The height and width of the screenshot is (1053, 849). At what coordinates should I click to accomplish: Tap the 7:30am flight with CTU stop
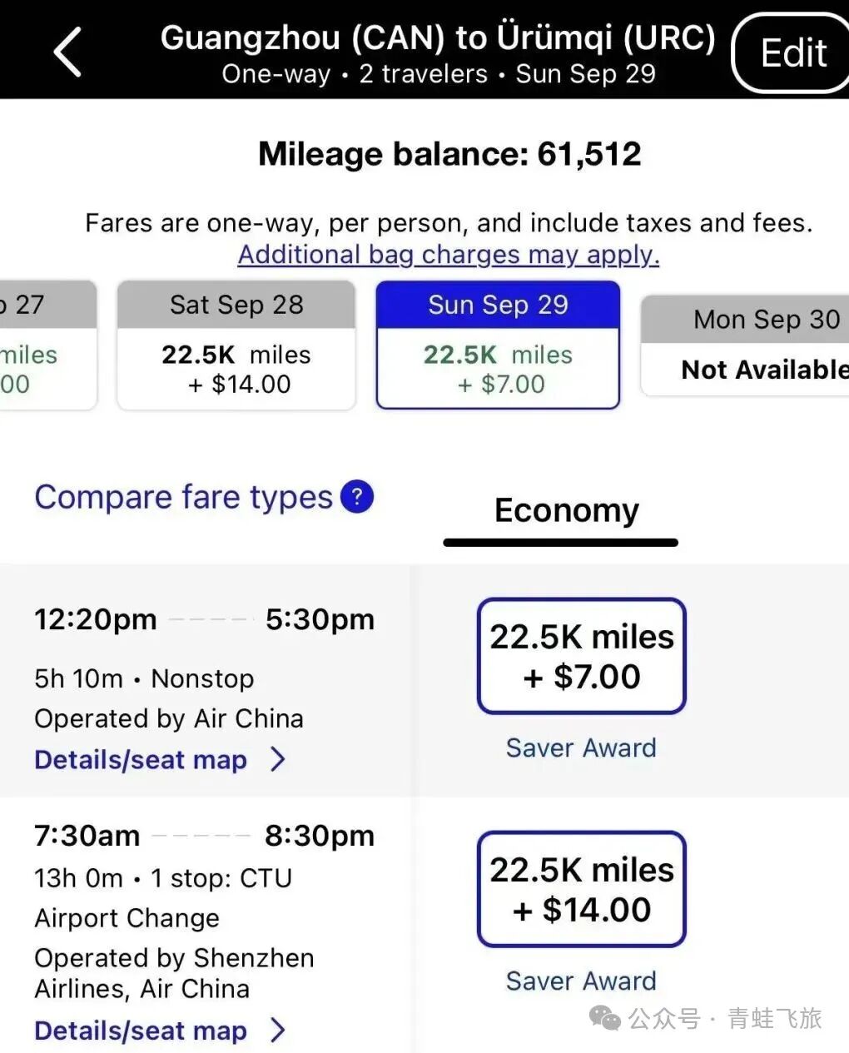(x=204, y=899)
